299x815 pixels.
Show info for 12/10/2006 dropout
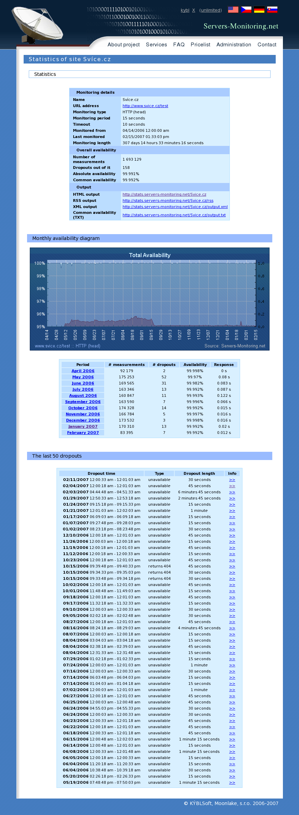(x=232, y=536)
